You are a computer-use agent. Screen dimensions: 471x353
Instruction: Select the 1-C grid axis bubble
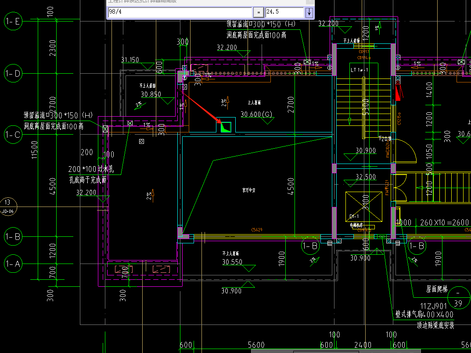pos(13,135)
